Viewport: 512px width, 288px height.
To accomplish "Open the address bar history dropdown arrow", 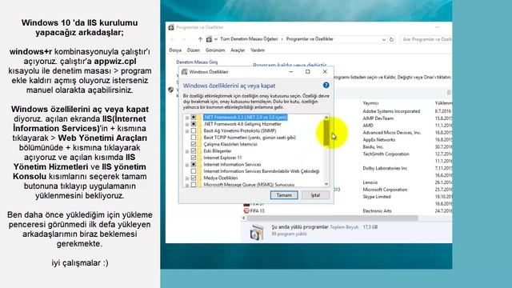I will tap(384, 39).
